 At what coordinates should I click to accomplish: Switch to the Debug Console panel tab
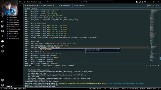pyautogui.click(x=47, y=66)
